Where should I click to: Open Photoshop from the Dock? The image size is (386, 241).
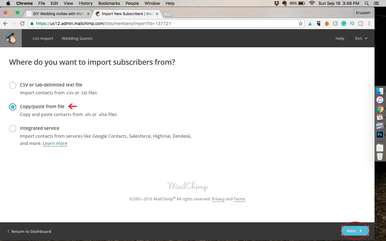tap(380, 135)
